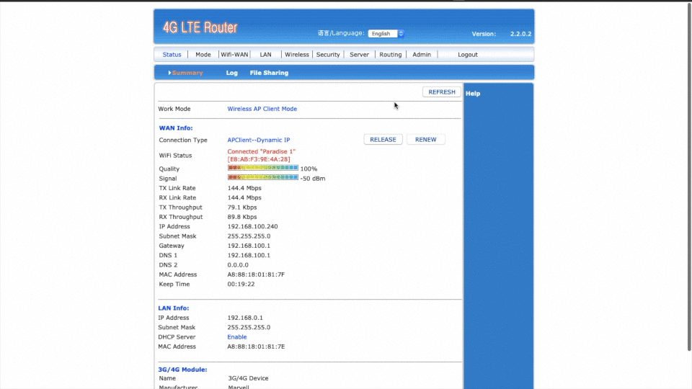Open the Routing menu
The image size is (692, 389).
tap(390, 55)
